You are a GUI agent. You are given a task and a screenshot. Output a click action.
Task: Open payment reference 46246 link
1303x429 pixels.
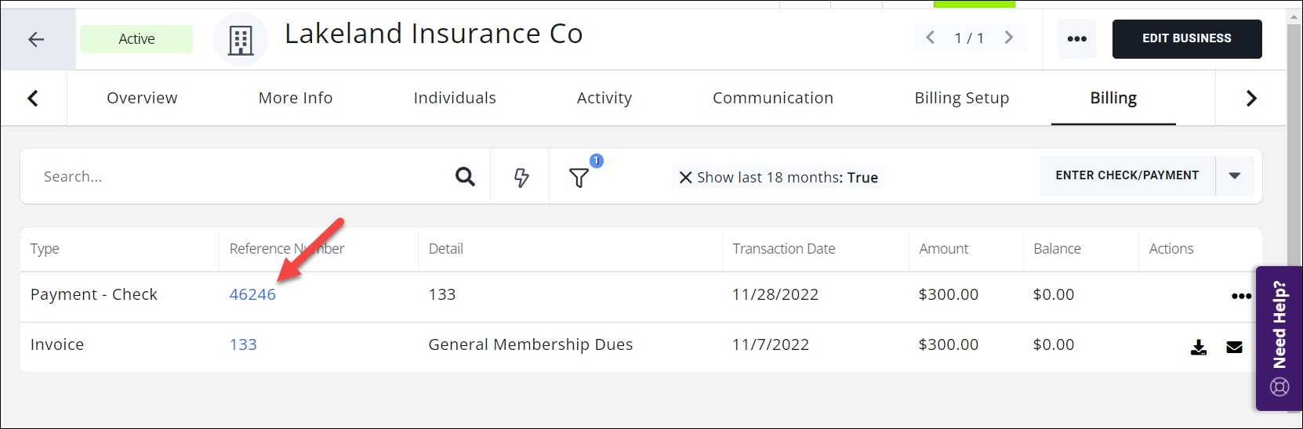252,294
